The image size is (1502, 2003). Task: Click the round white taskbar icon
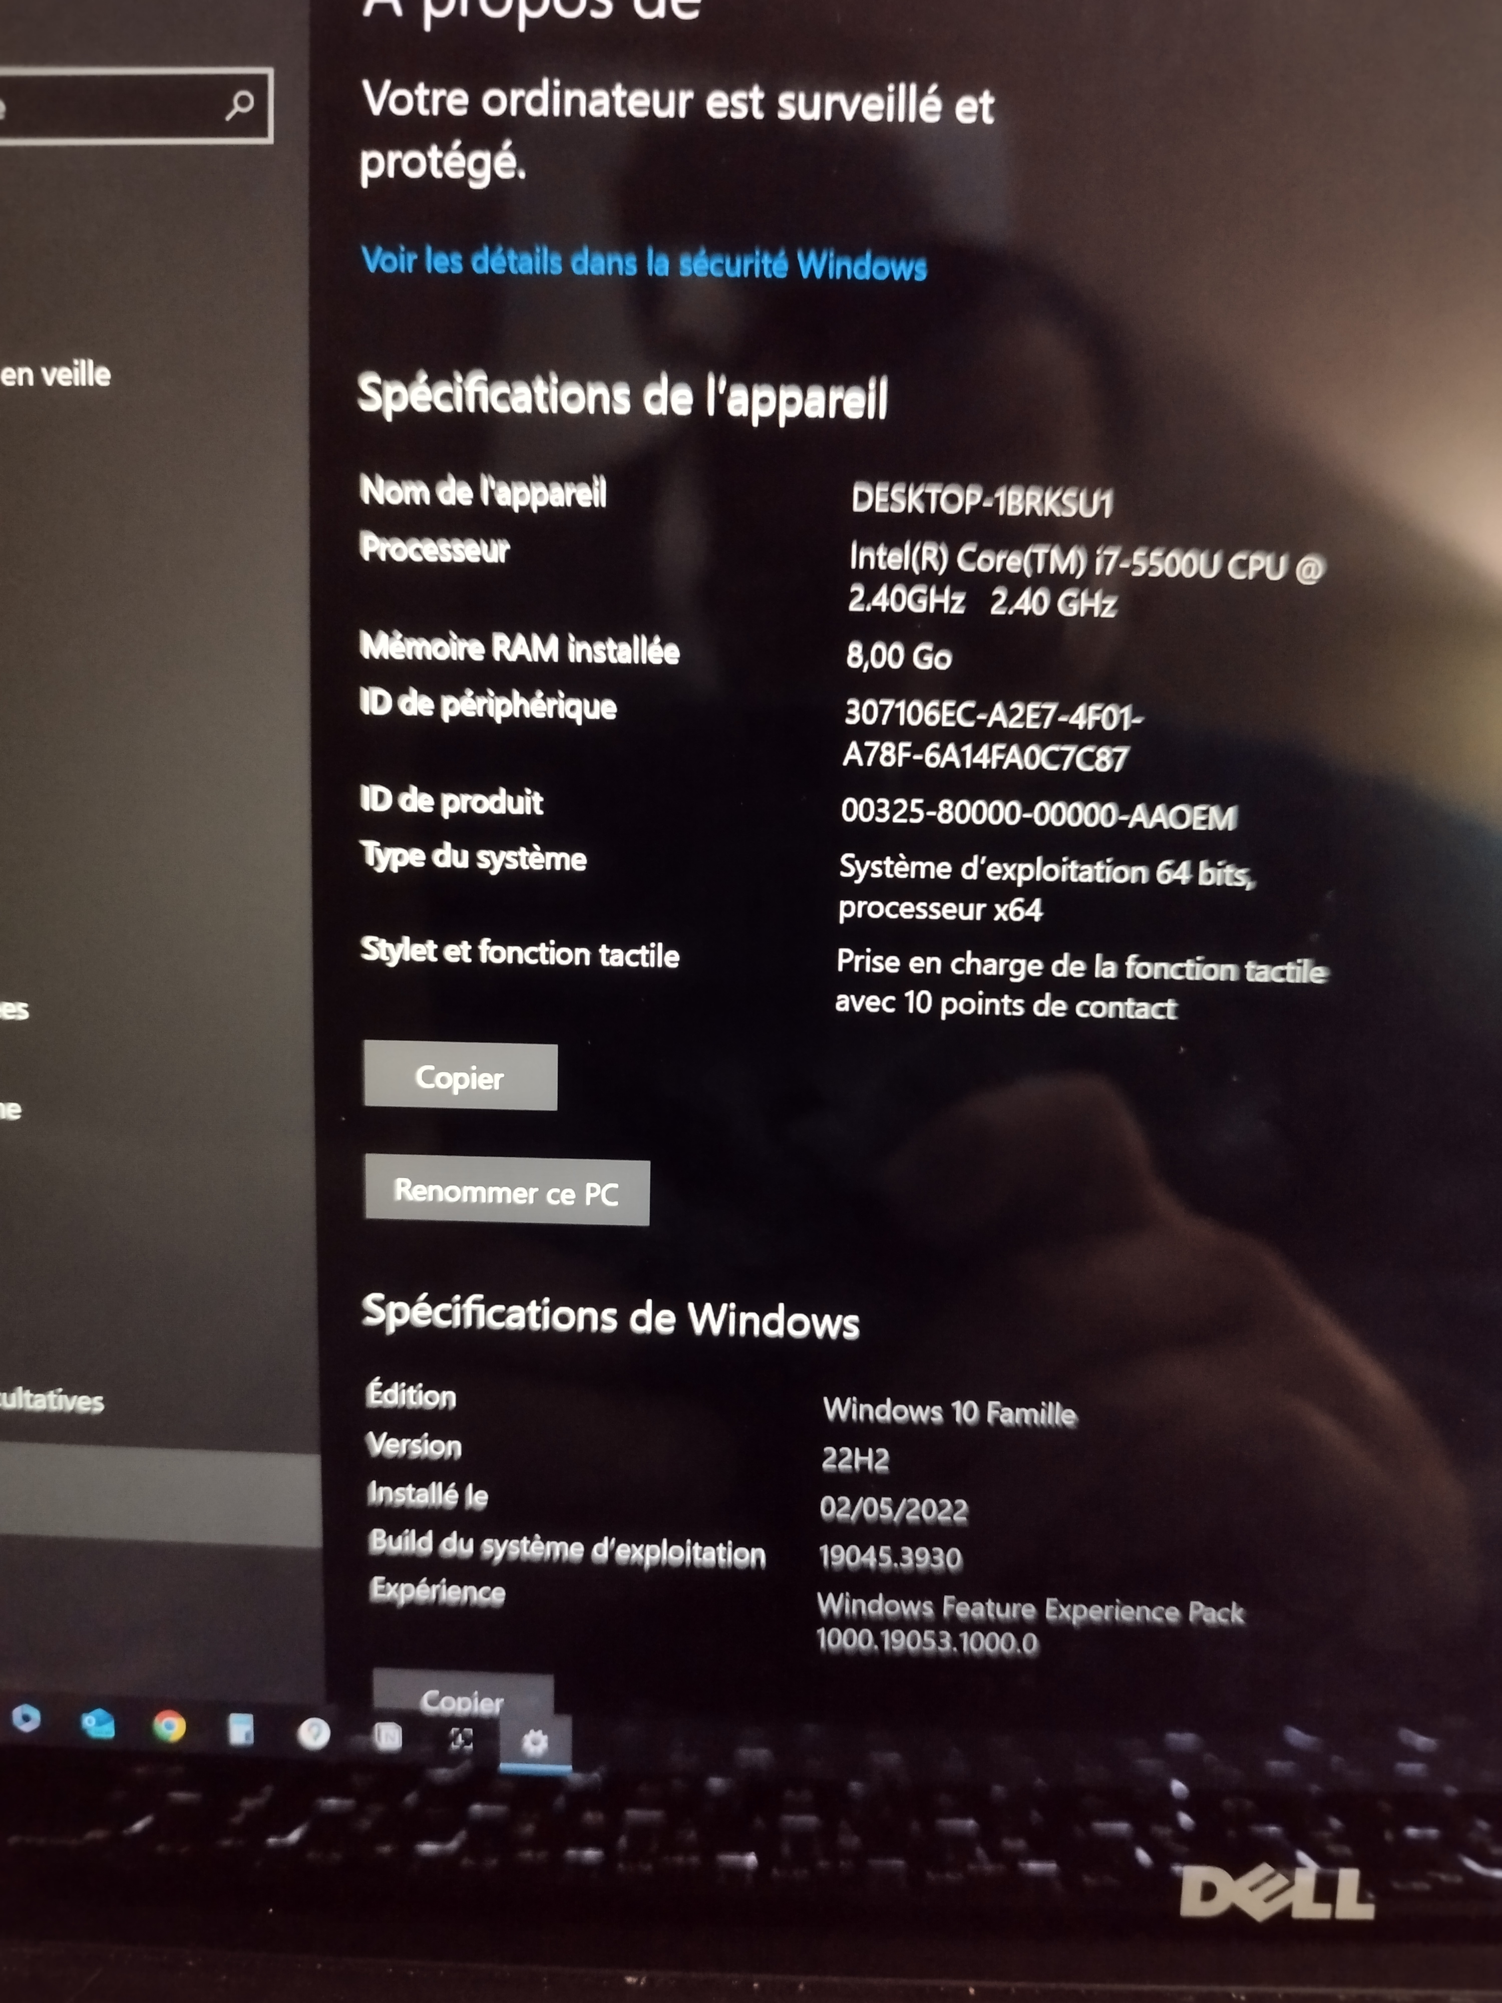pos(314,1733)
